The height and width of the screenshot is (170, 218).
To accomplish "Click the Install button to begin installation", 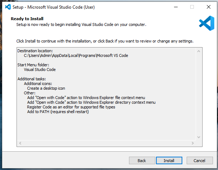I will click(x=169, y=161).
